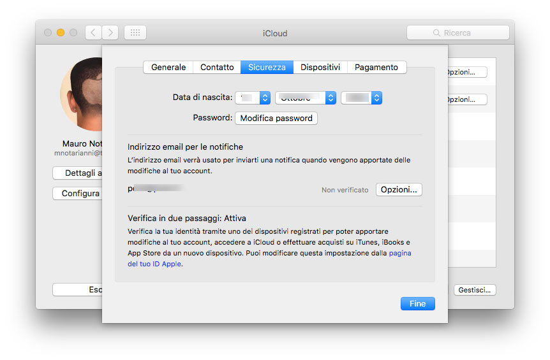Minimize the iCloud window with the yellow button
The image size is (550, 360).
coord(61,32)
